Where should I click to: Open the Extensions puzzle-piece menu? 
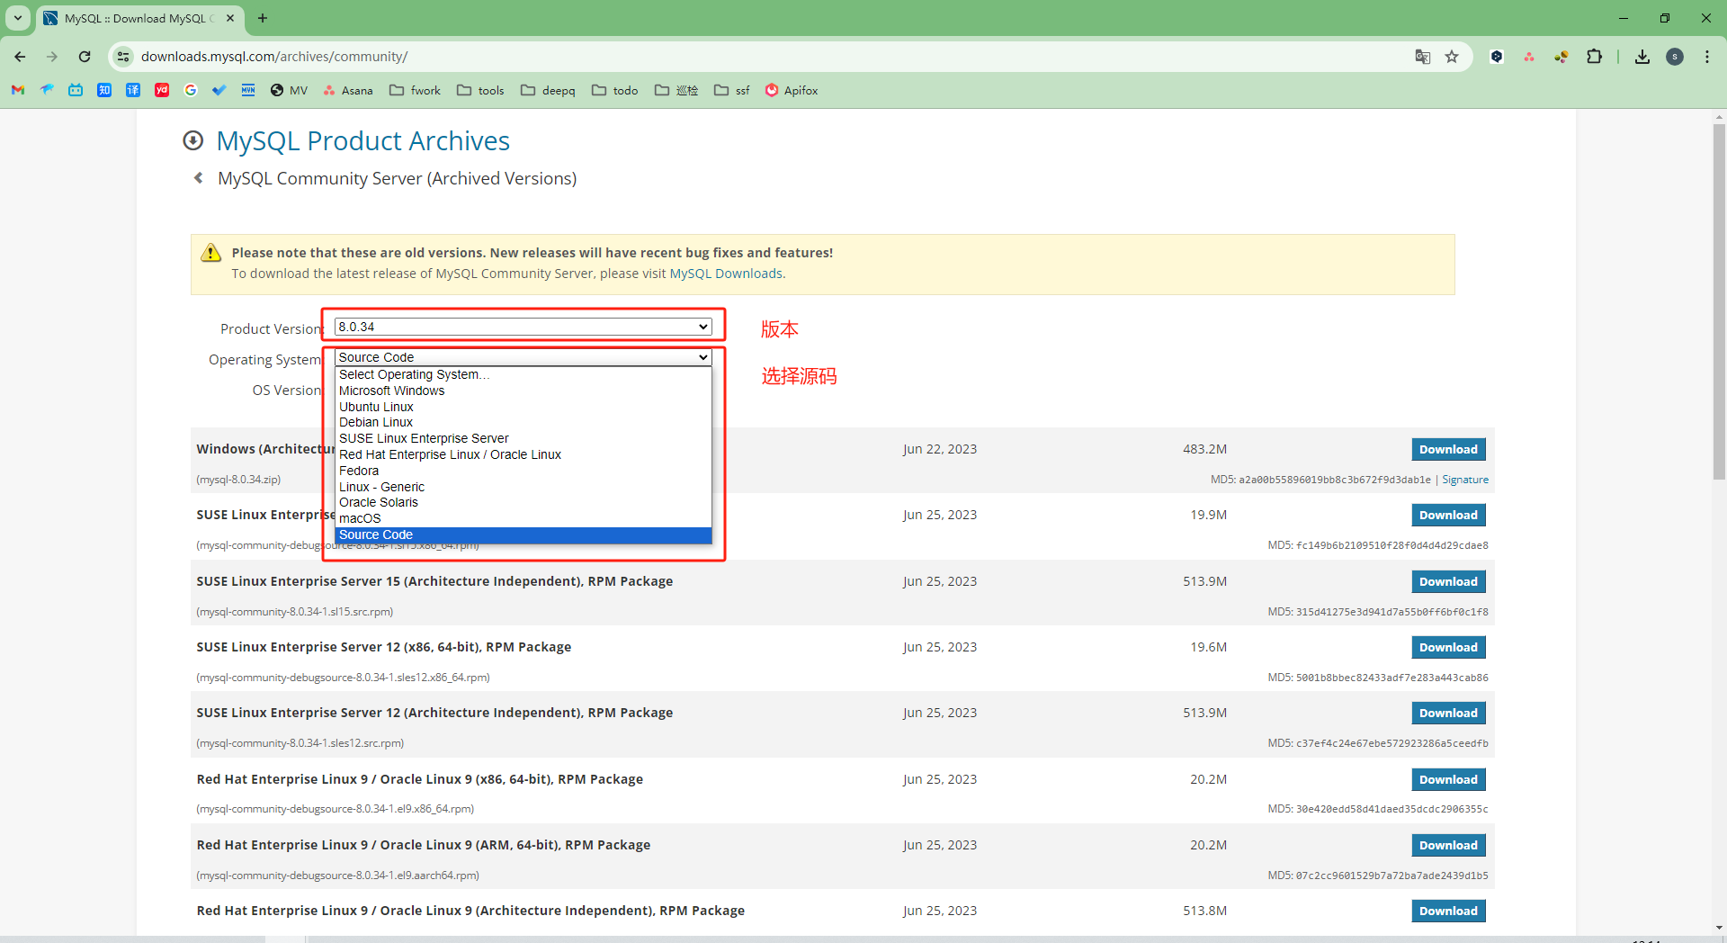[x=1594, y=57]
